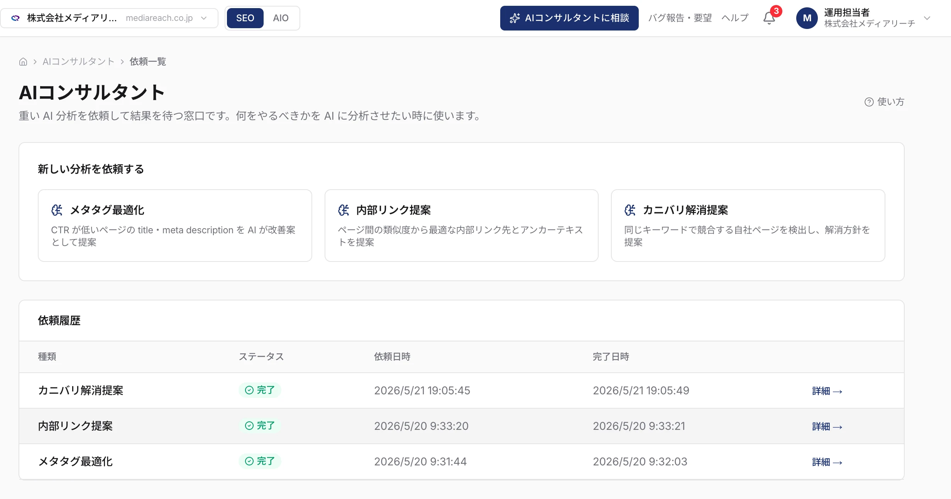
Task: Click the 運用担当者 user name
Action: pos(847,13)
